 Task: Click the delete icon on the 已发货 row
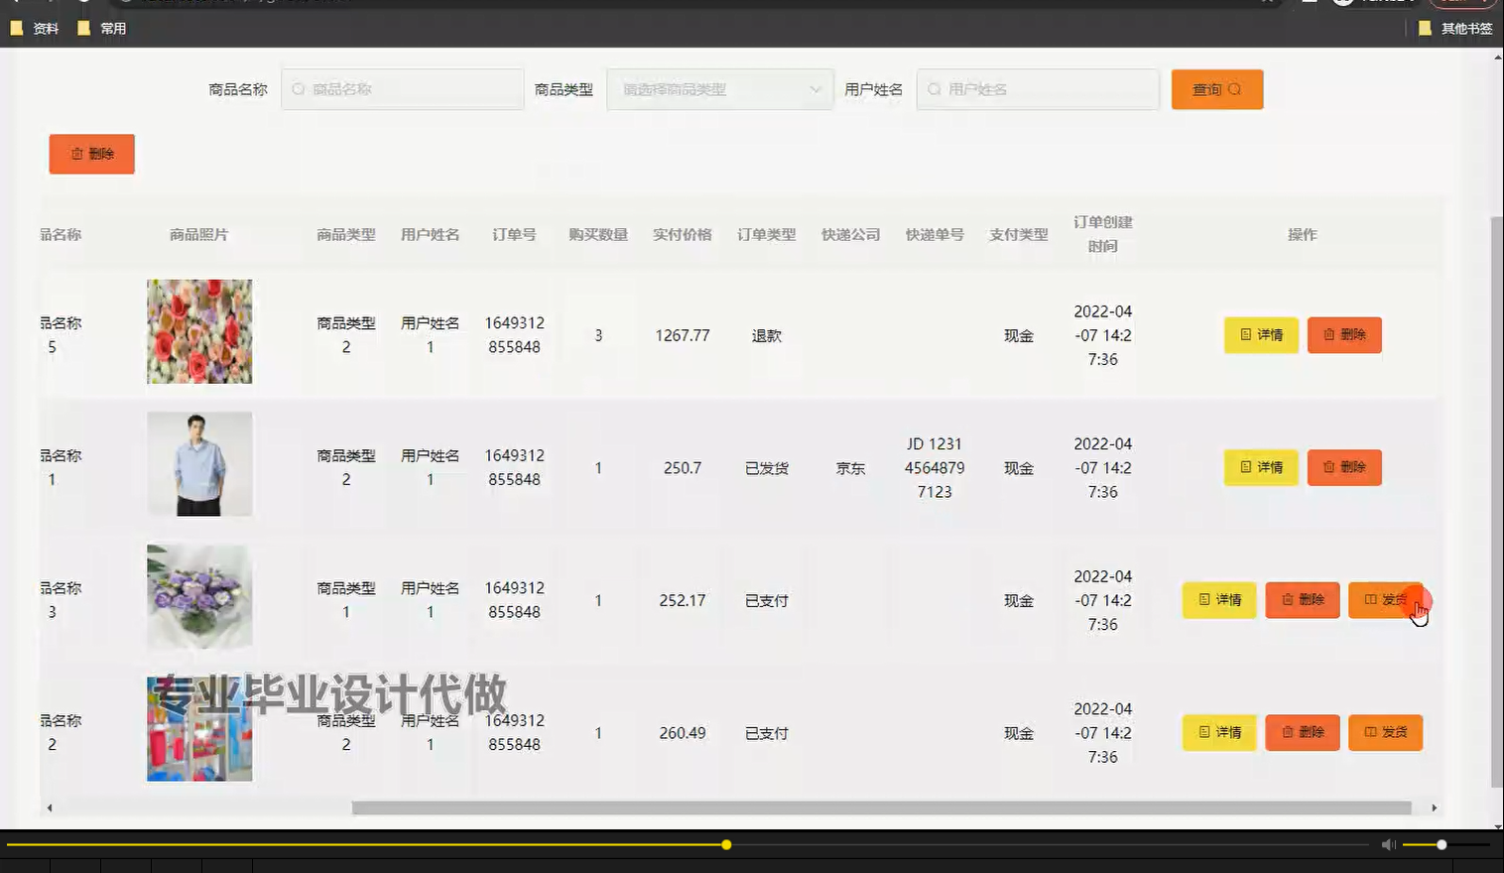[x=1330, y=467]
